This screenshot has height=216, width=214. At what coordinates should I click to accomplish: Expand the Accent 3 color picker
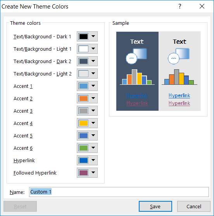(87, 111)
